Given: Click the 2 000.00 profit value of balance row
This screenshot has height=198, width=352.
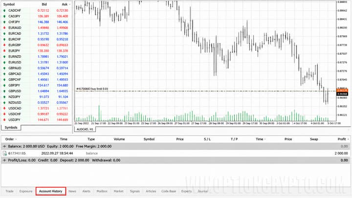Looking at the screenshot, I should point(341,154).
